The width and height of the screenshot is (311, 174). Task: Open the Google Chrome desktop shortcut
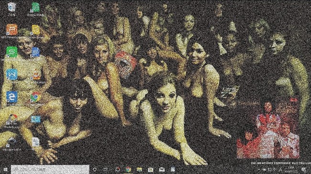[x=36, y=97]
